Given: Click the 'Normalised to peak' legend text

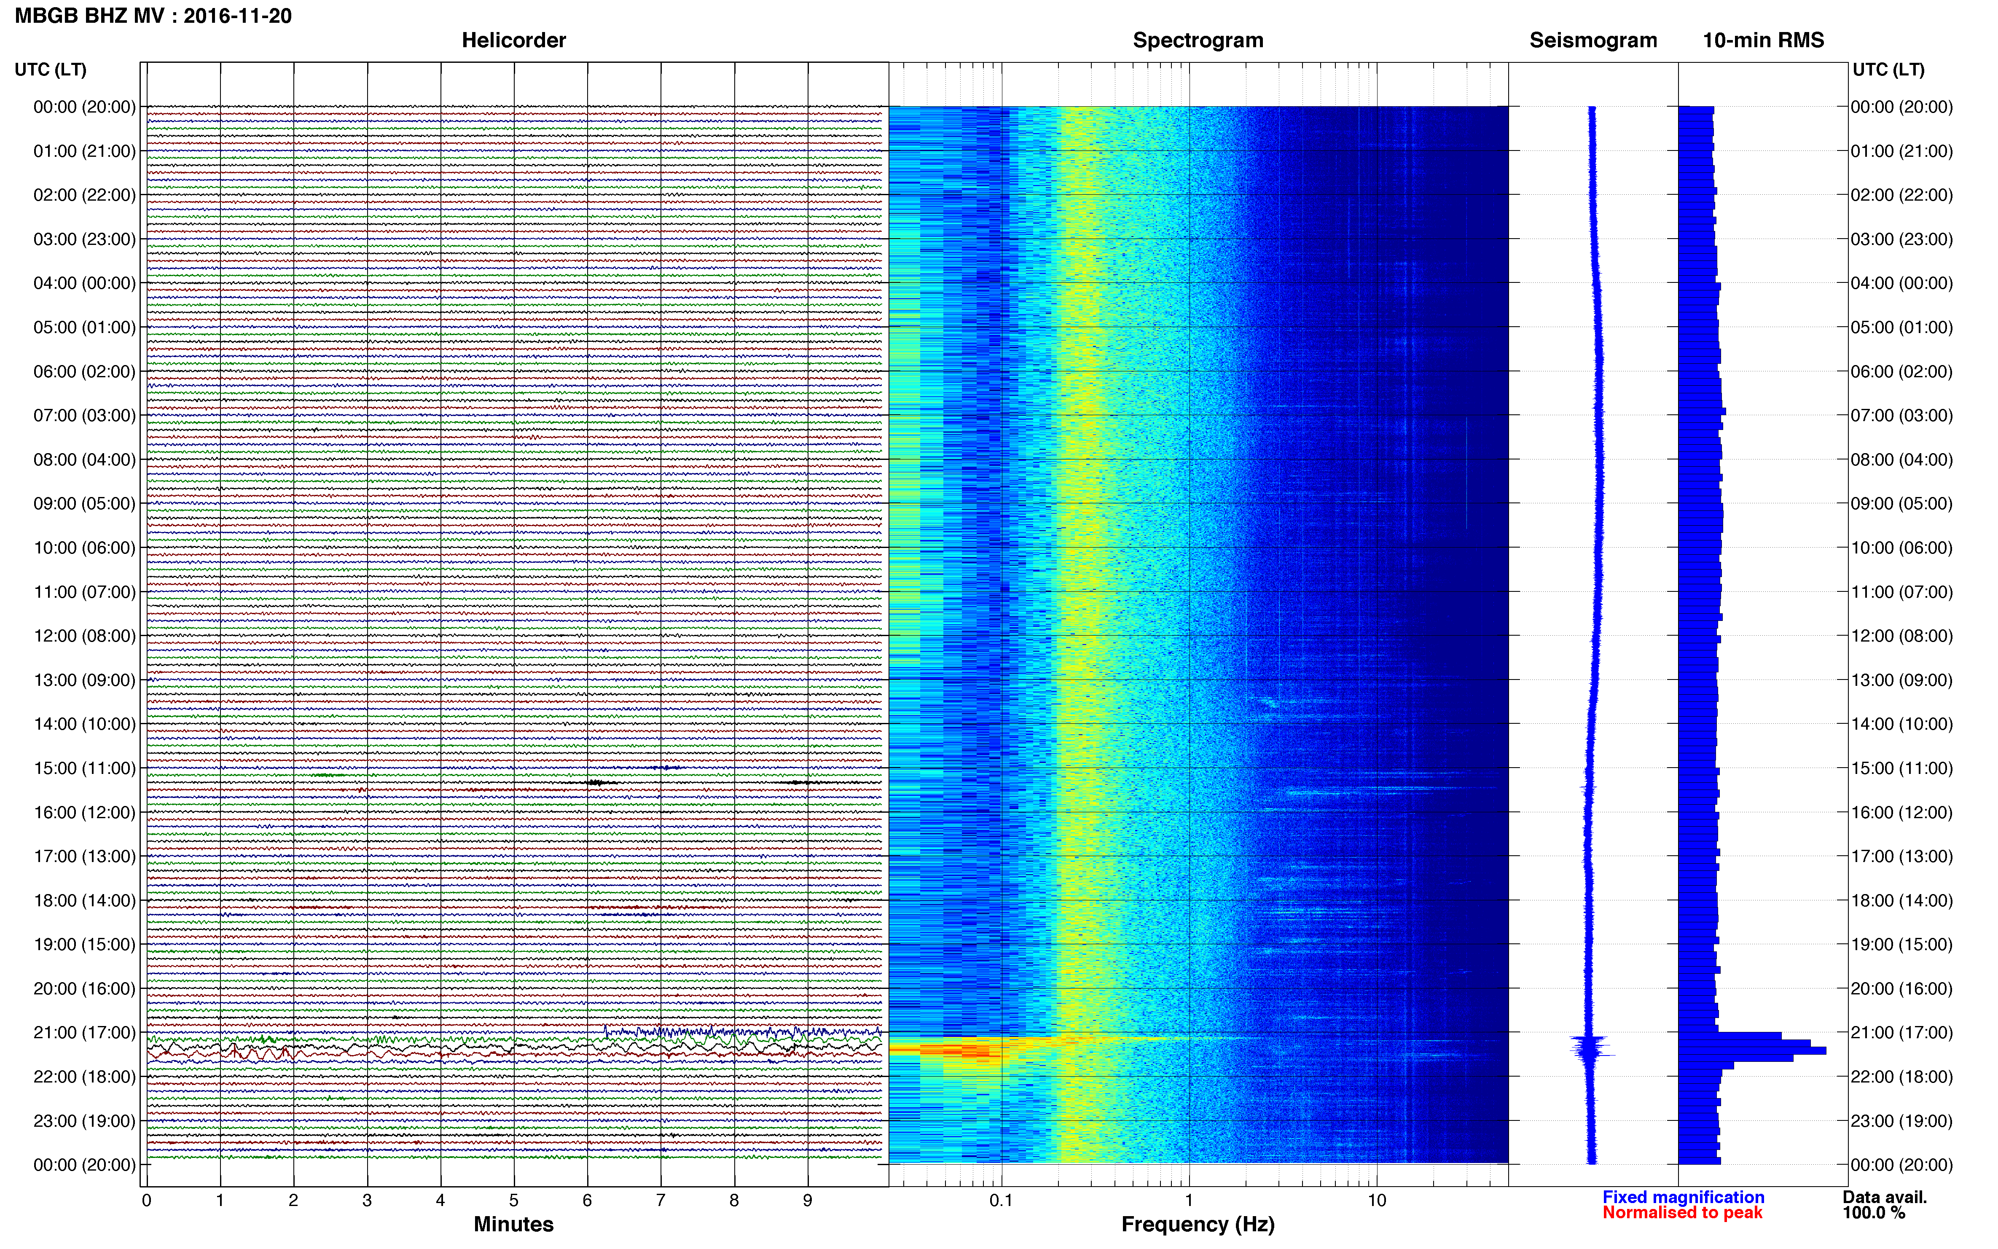Looking at the screenshot, I should tap(1682, 1213).
